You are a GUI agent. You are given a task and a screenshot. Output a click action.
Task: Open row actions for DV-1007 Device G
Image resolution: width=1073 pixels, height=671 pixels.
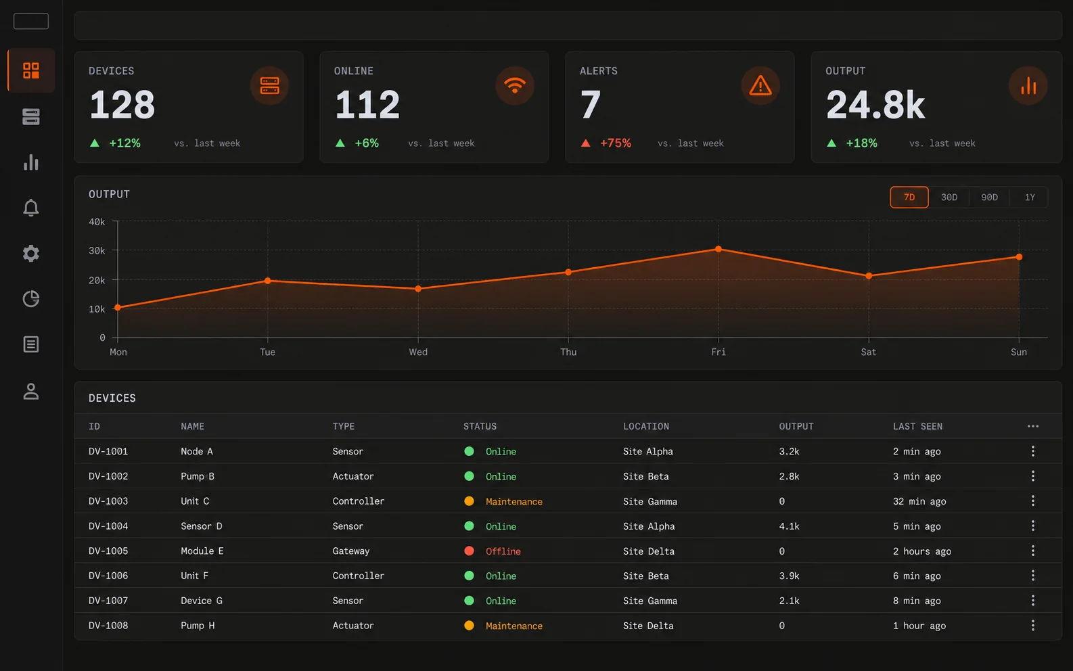1033,601
